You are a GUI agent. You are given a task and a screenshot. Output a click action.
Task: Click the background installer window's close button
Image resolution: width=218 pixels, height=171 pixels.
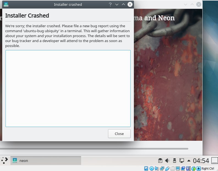coord(199,4)
